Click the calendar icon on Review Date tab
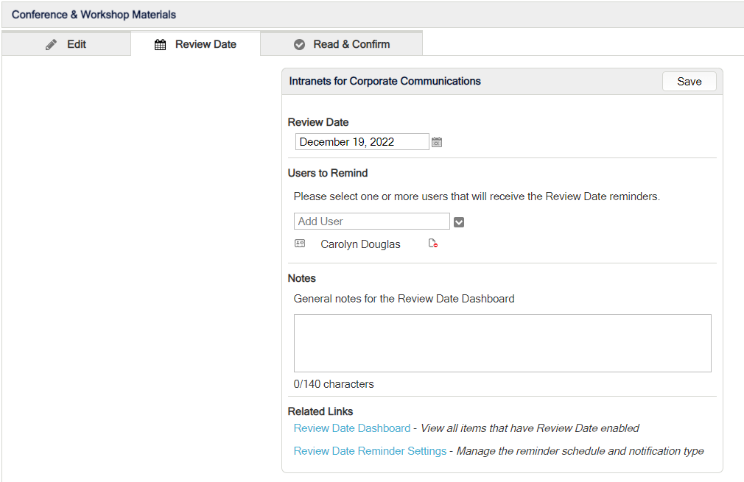The height and width of the screenshot is (482, 744). pos(161,45)
